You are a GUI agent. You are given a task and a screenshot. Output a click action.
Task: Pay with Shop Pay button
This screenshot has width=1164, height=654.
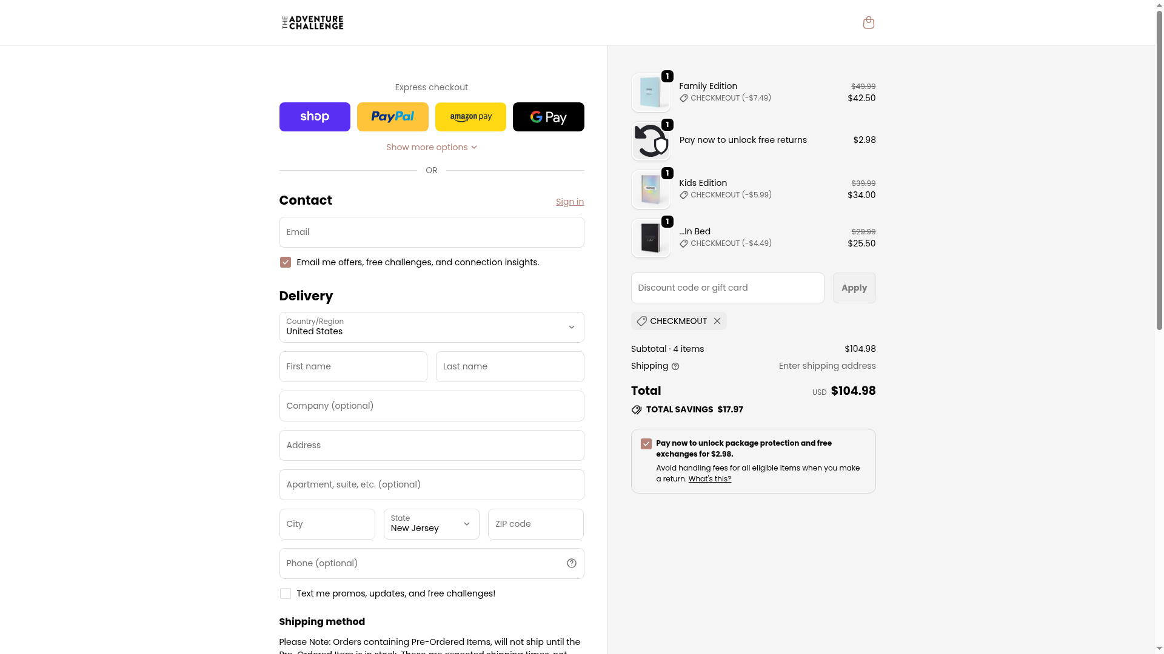[315, 117]
